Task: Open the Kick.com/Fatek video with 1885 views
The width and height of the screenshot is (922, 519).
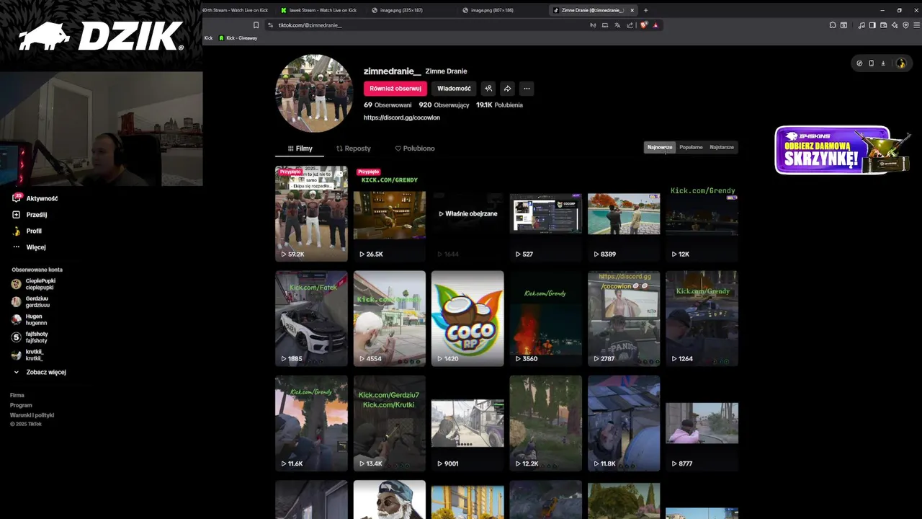Action: pos(311,319)
